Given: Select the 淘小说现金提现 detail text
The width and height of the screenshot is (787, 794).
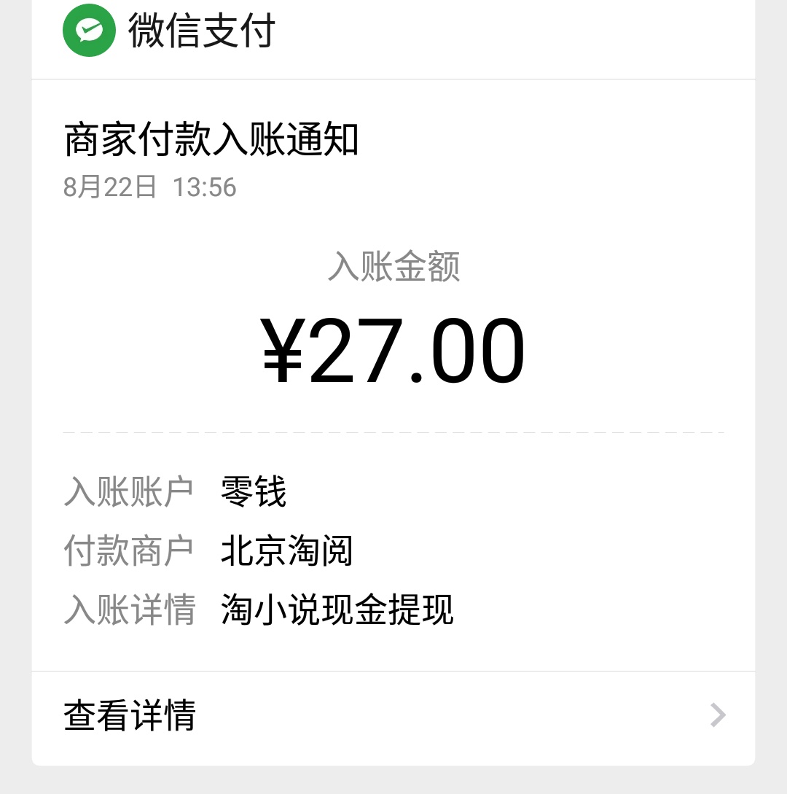Looking at the screenshot, I should click(337, 610).
